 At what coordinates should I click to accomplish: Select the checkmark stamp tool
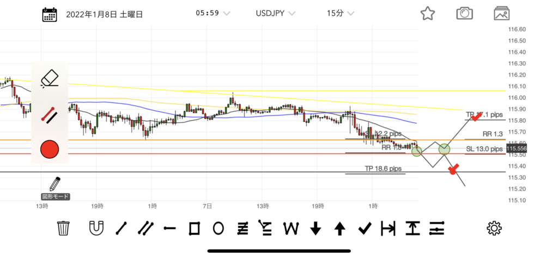coord(364,228)
